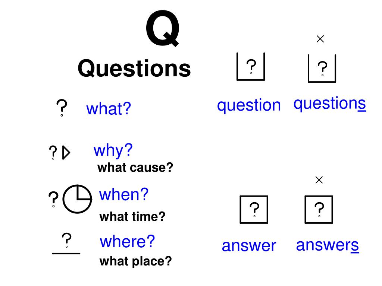This screenshot has height=286, width=382.
Task: Click the closed square symbol above 'answers'
Action: pos(319,209)
